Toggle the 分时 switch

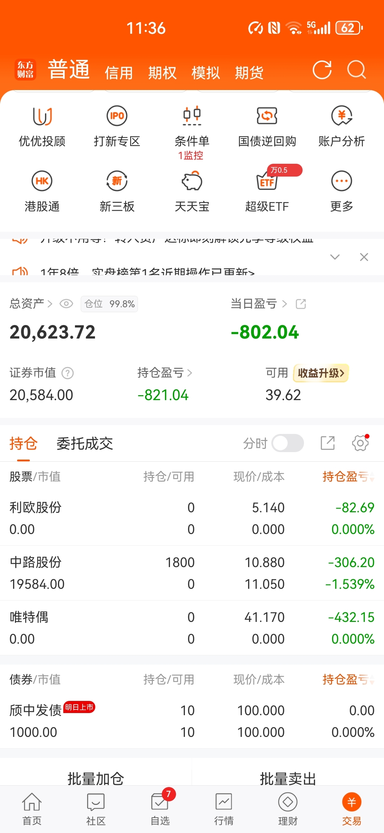pos(288,443)
